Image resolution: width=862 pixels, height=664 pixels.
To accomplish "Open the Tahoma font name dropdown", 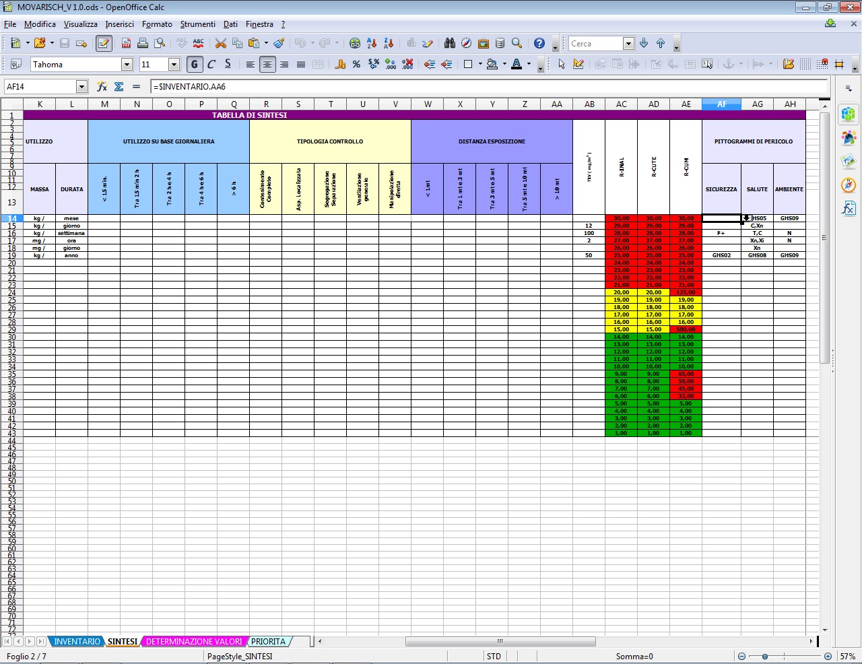I will (x=127, y=64).
